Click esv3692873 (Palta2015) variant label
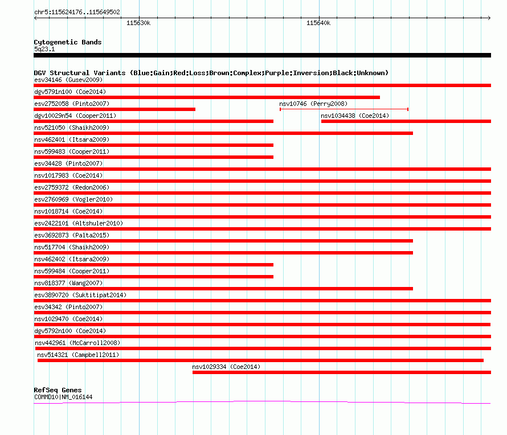 tap(72, 235)
